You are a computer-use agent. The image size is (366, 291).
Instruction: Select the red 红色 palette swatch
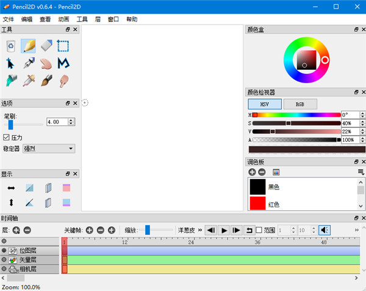(257, 204)
